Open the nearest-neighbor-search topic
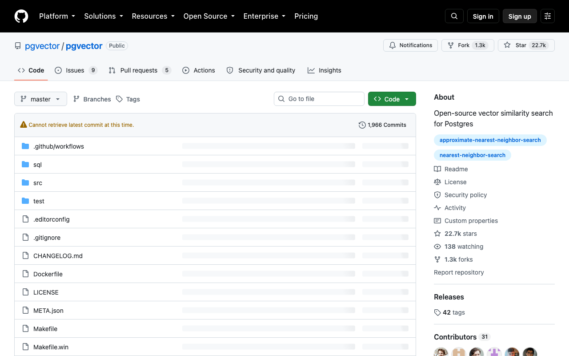This screenshot has width=569, height=356. tap(473, 155)
